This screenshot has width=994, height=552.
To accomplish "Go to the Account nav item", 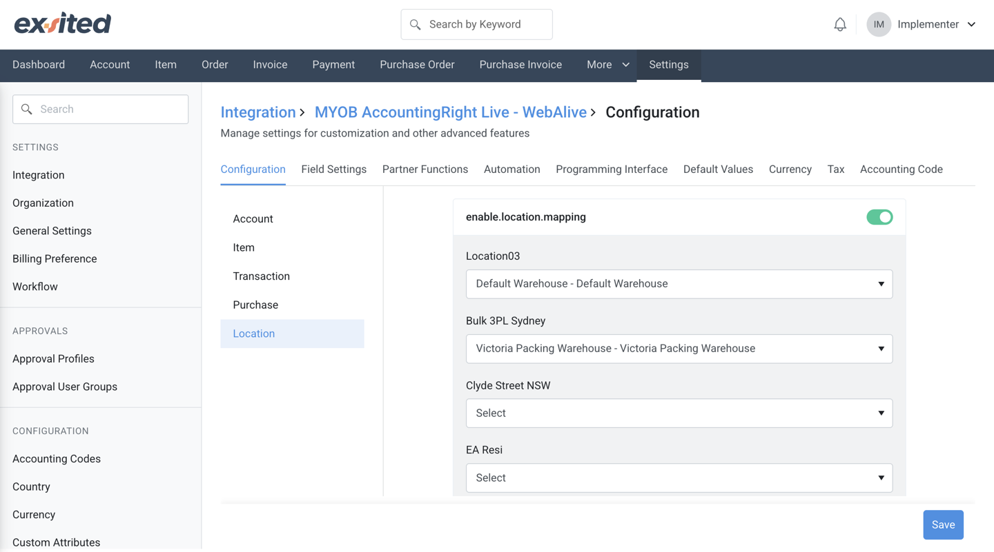I will click(110, 65).
